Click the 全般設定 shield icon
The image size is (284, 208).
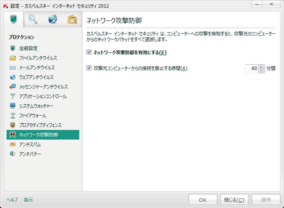(12, 48)
